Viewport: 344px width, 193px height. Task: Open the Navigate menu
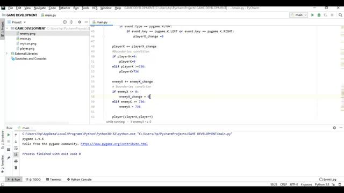[x=40, y=8]
